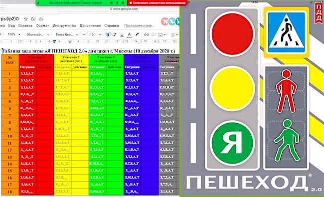Click the font size field showing 10
Image resolution: width=324 pixels, height=197 pixels.
pos(92,35)
